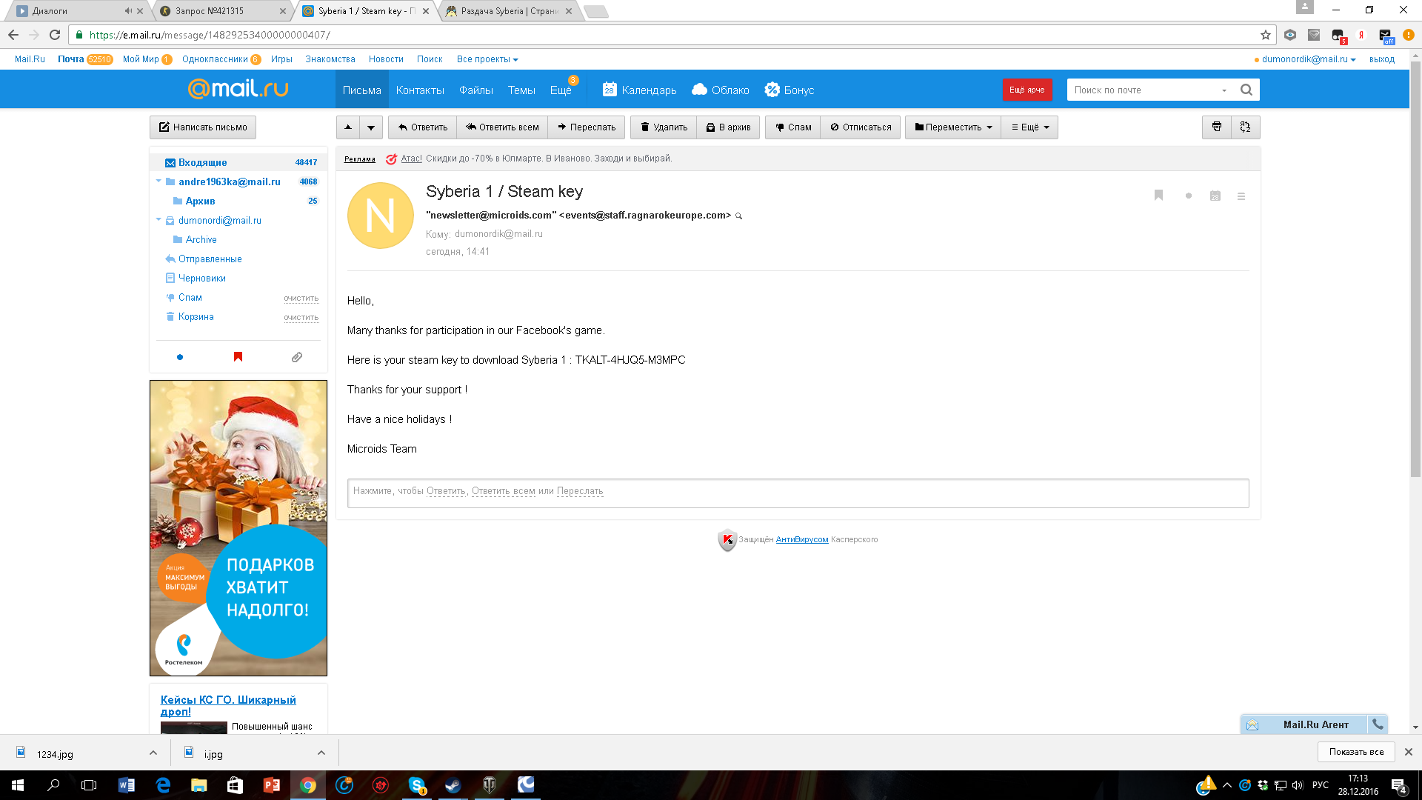Click the mail.ru logo
This screenshot has width=1422, height=800.
pyautogui.click(x=238, y=89)
